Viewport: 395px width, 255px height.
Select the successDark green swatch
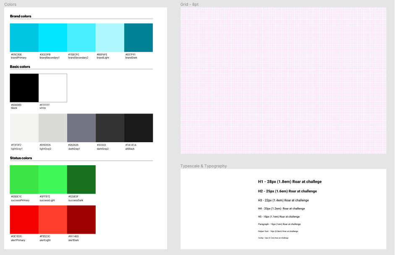[x=81, y=180]
